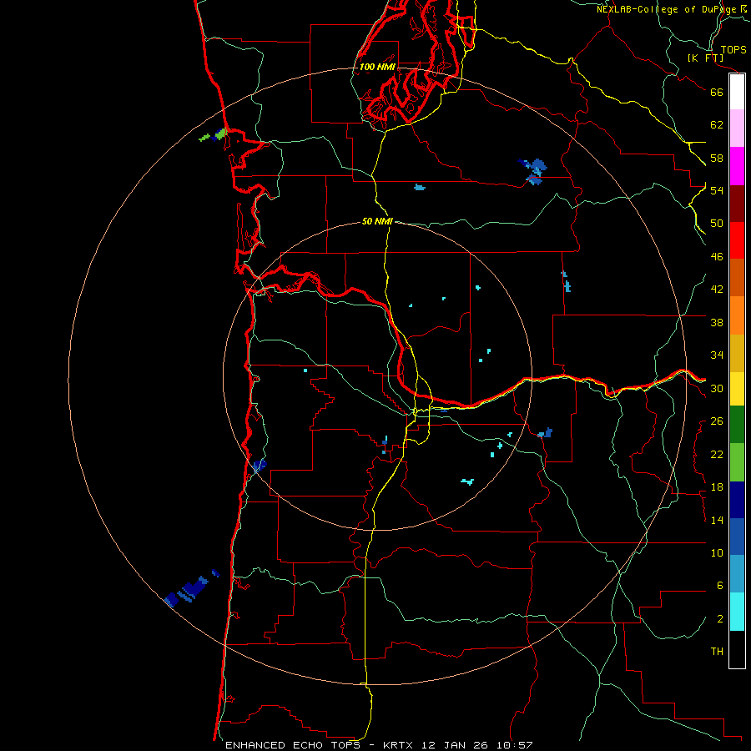The width and height of the screenshot is (751, 751).
Task: Click the 'TH' legend label
Action: pos(717,652)
